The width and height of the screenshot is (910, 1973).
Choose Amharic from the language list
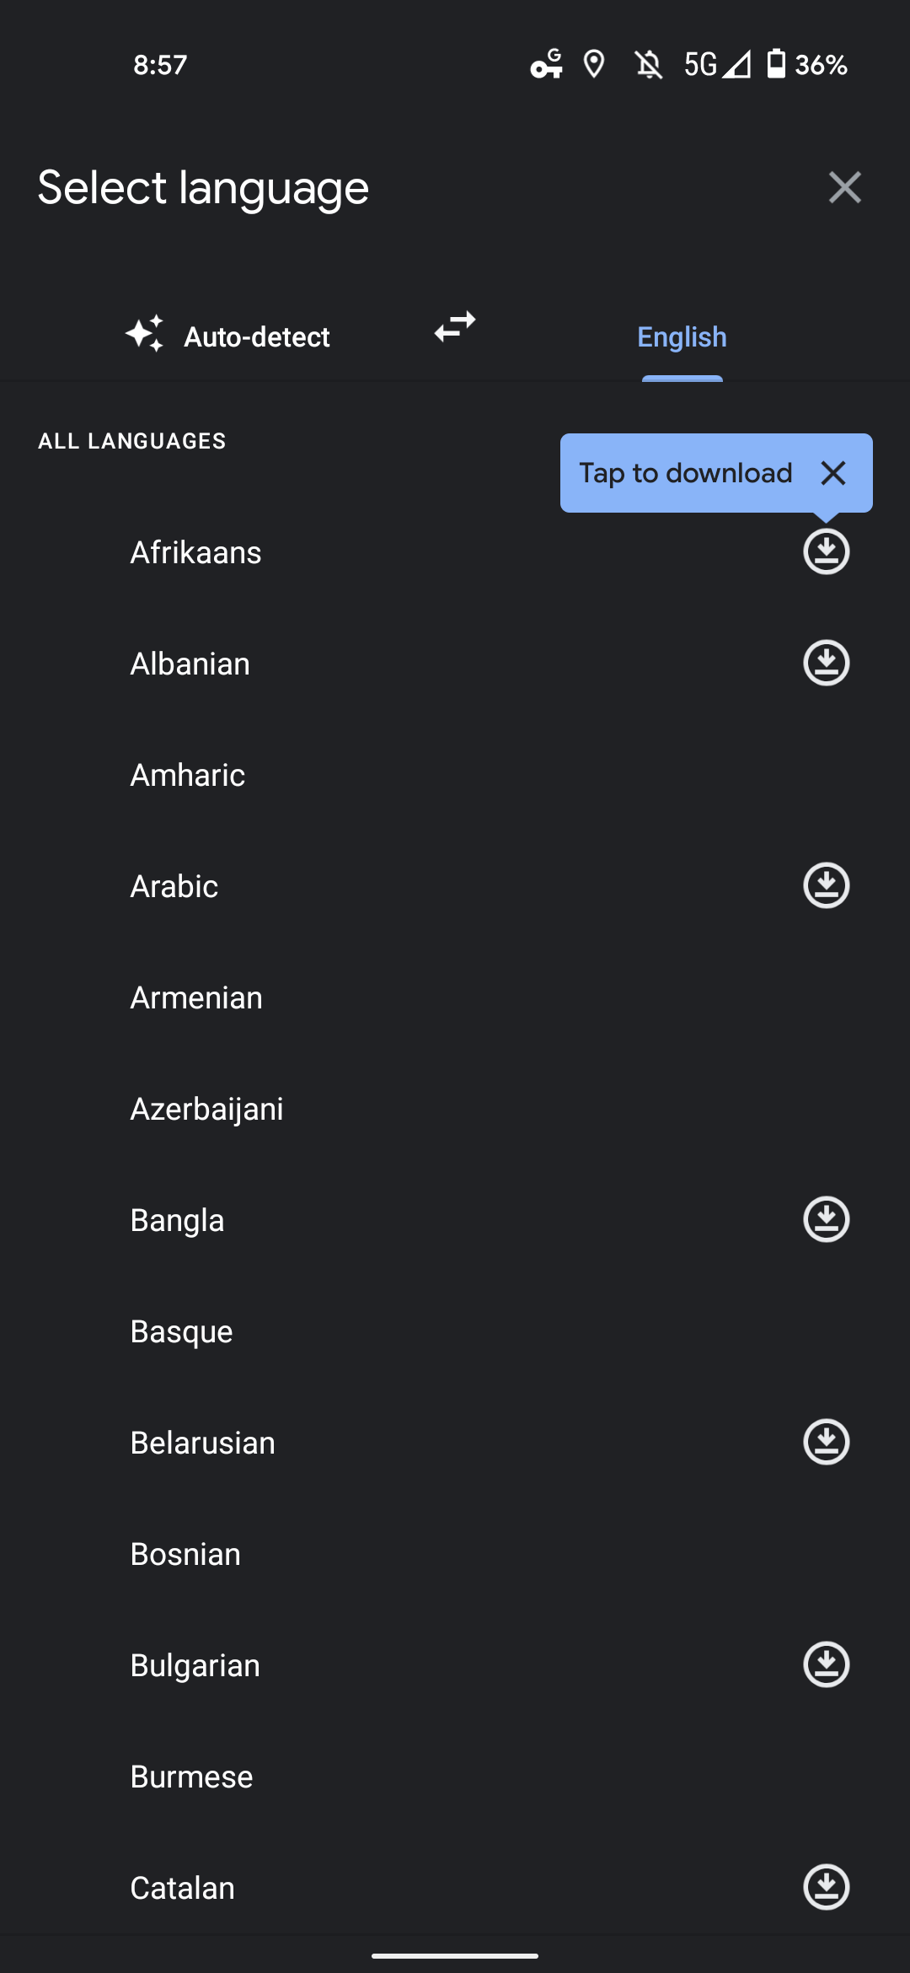(x=455, y=775)
